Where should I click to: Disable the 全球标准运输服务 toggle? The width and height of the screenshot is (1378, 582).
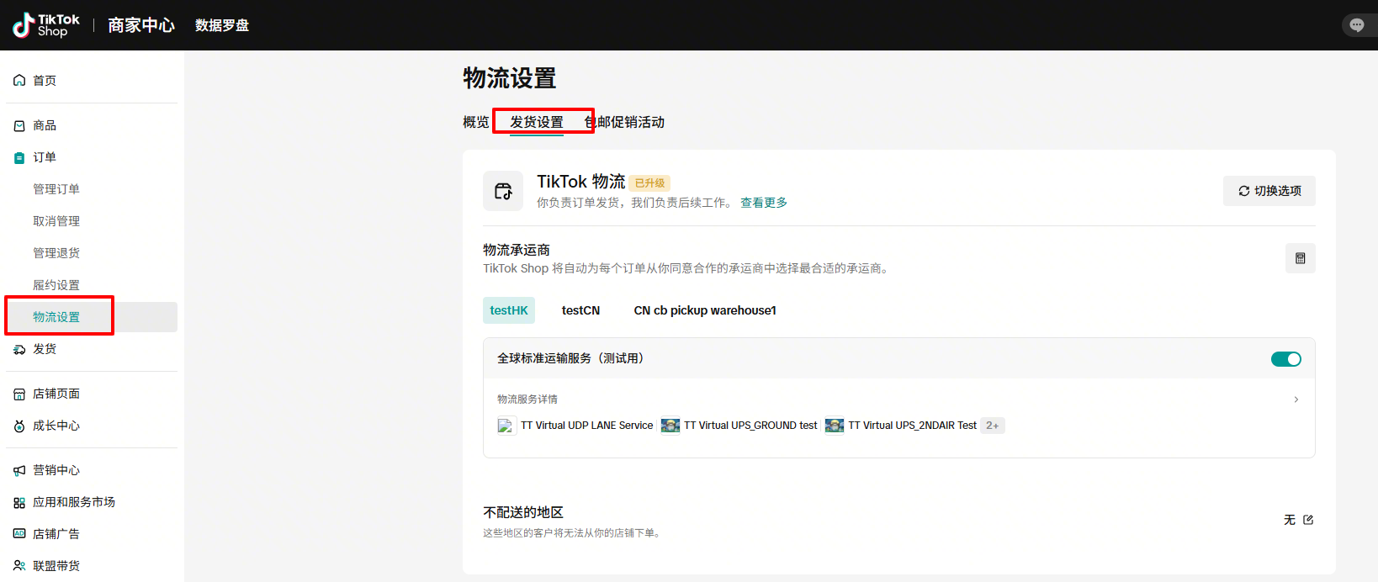1285,359
